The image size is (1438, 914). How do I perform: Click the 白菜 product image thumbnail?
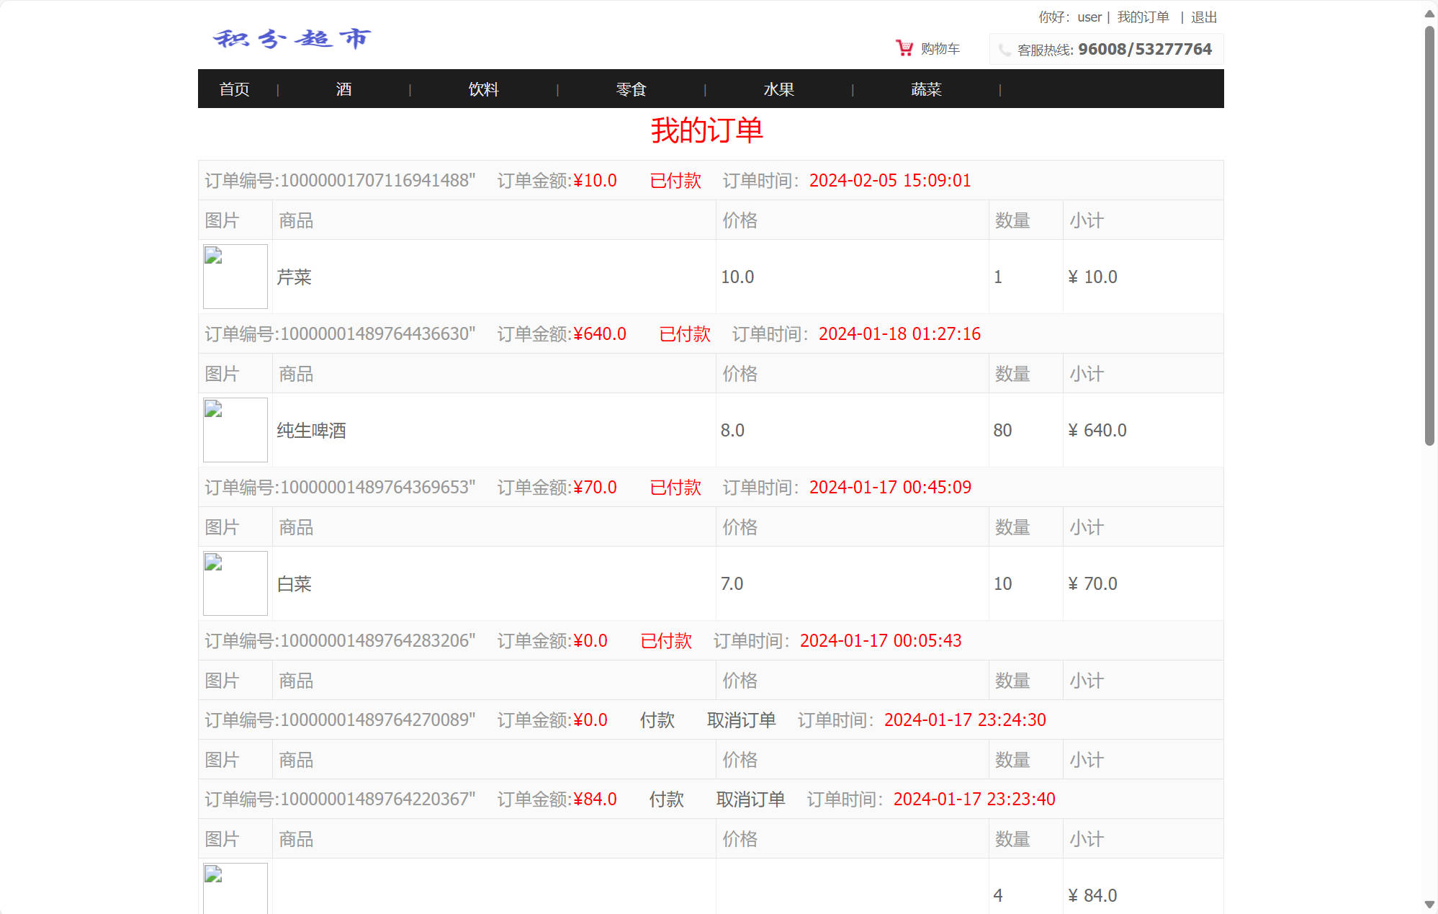tap(235, 583)
